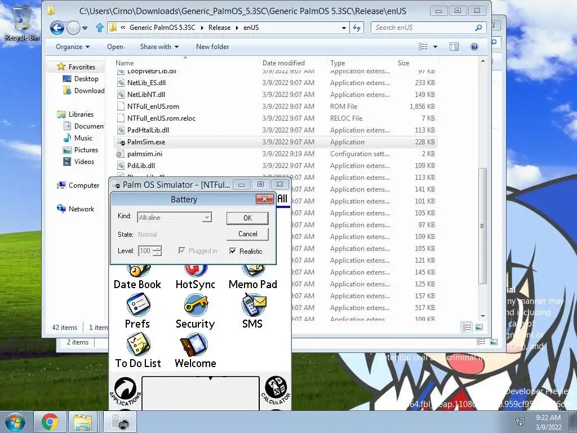Open the Palm category All selector
The height and width of the screenshot is (433, 577).
pos(282,199)
